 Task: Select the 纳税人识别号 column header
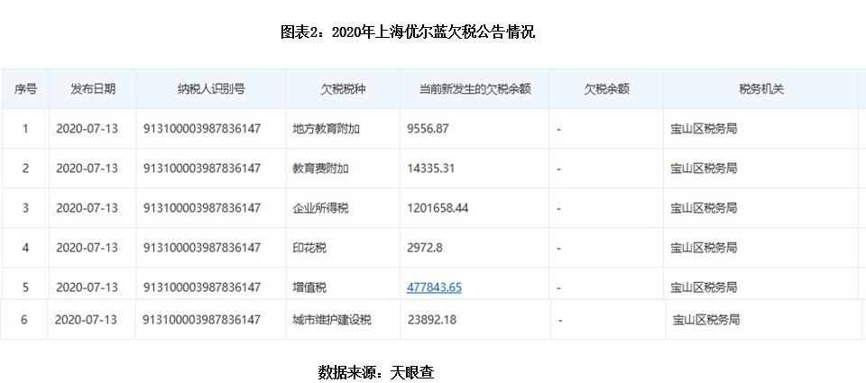(x=210, y=89)
